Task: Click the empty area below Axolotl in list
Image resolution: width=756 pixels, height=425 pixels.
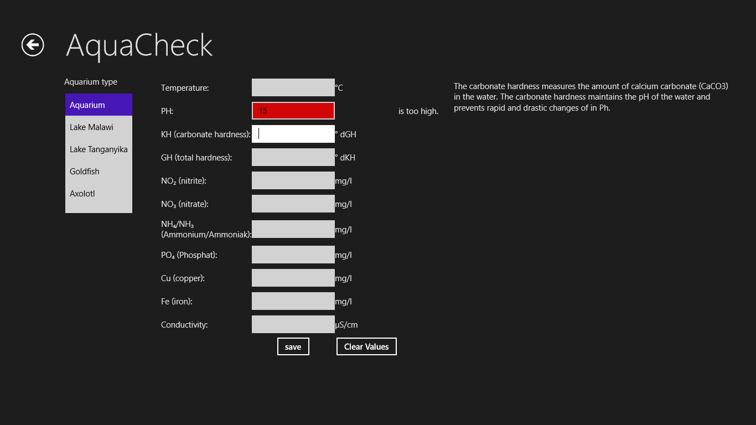Action: pyautogui.click(x=99, y=209)
